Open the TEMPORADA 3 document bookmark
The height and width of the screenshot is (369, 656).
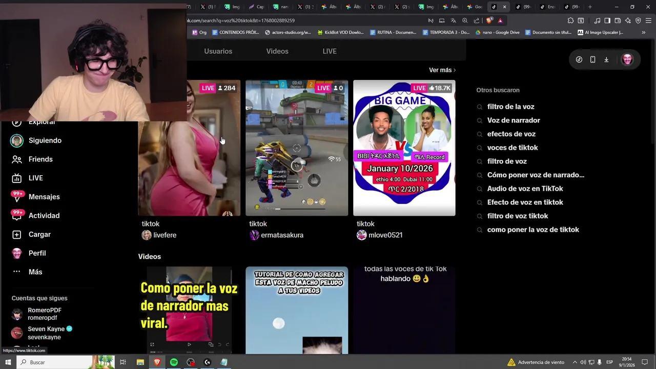coord(446,32)
